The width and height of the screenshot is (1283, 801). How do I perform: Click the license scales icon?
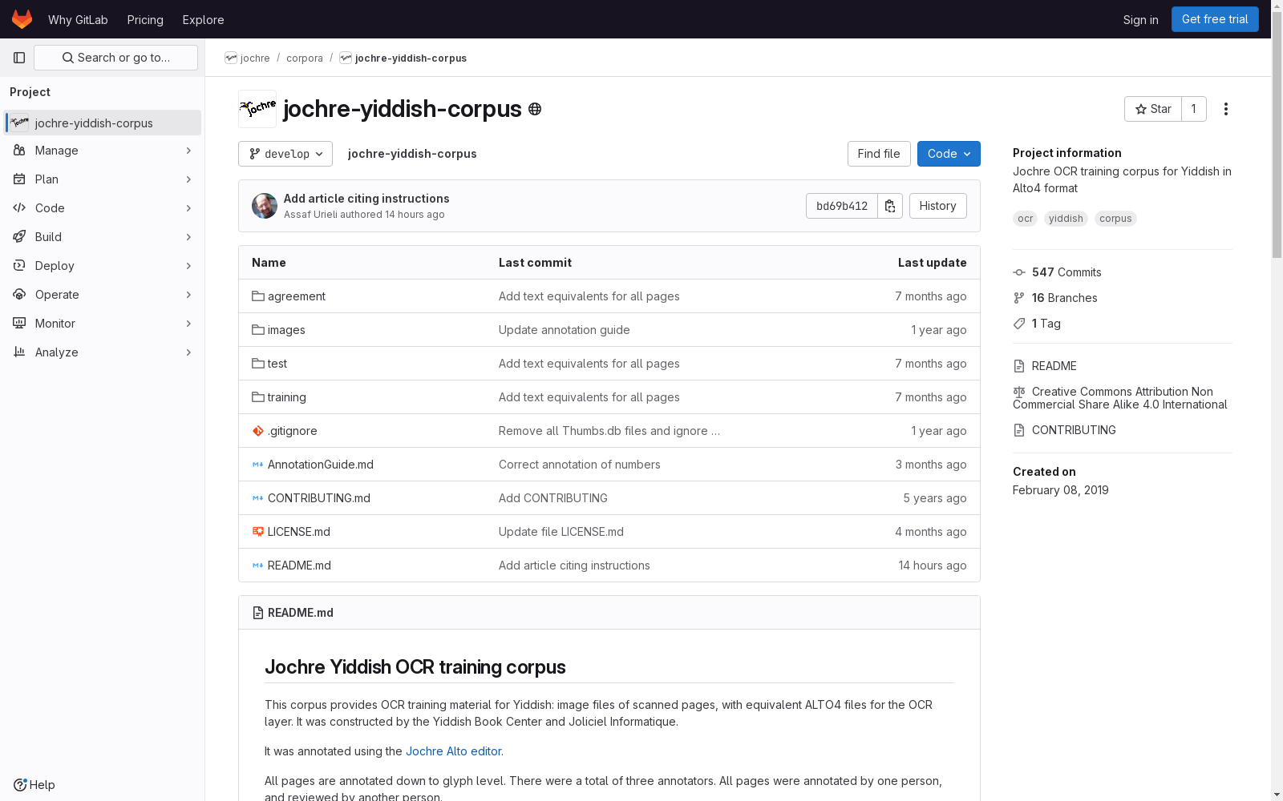point(1019,392)
